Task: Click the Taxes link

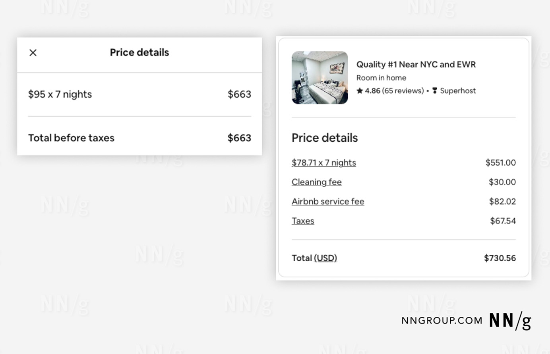Action: click(303, 221)
